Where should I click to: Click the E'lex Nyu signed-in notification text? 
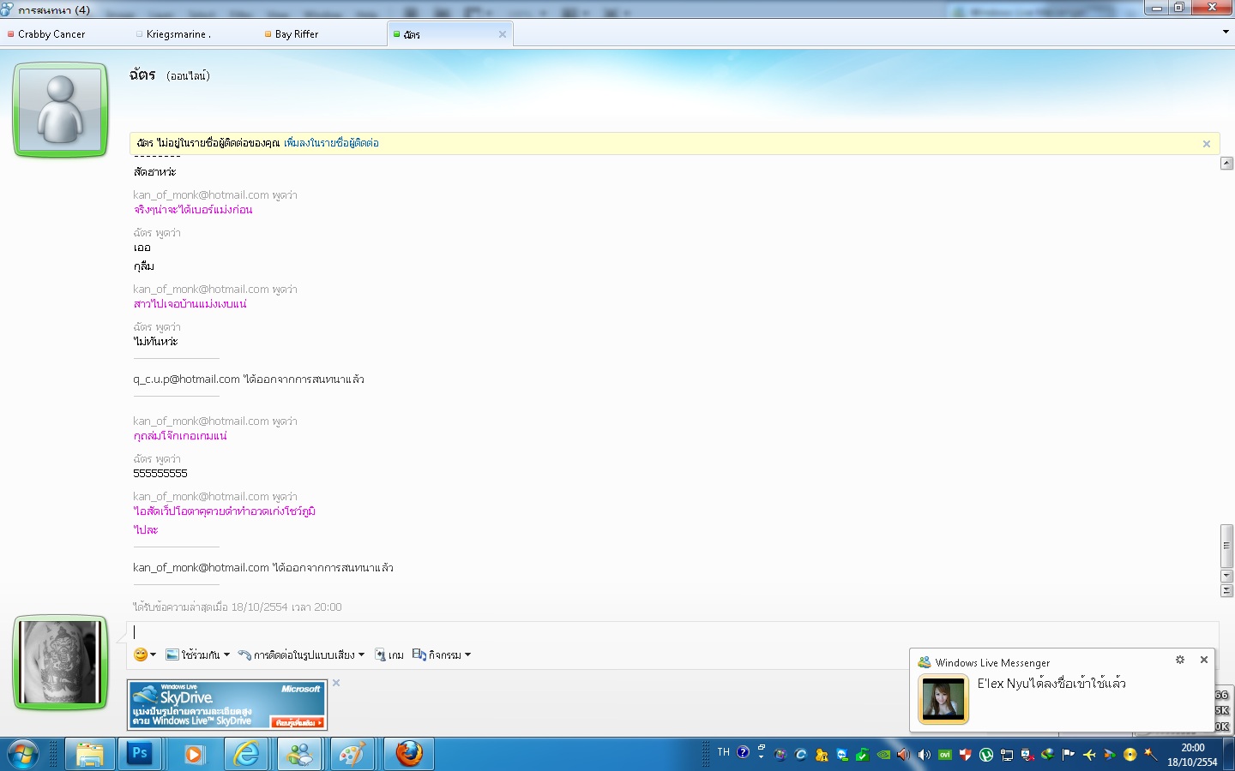(1051, 684)
